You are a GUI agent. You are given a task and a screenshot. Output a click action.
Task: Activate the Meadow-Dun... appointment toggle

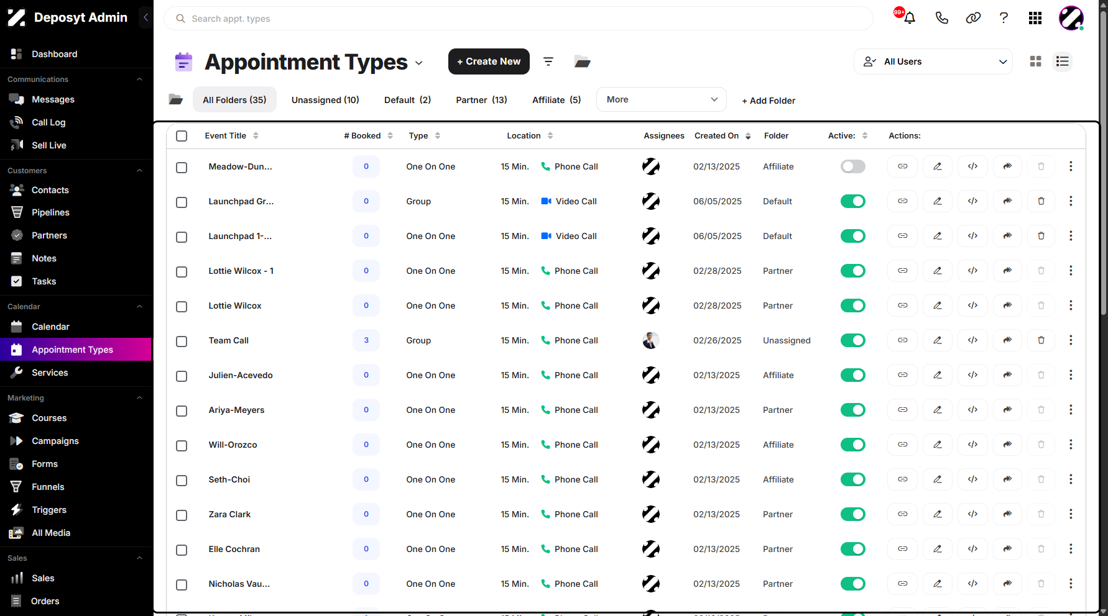852,166
